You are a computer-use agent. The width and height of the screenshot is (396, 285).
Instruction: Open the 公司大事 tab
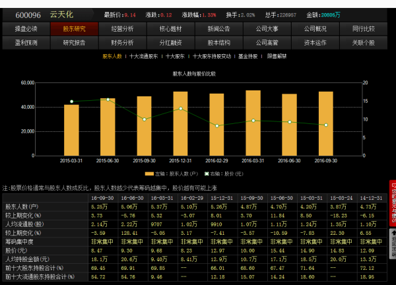[267, 29]
